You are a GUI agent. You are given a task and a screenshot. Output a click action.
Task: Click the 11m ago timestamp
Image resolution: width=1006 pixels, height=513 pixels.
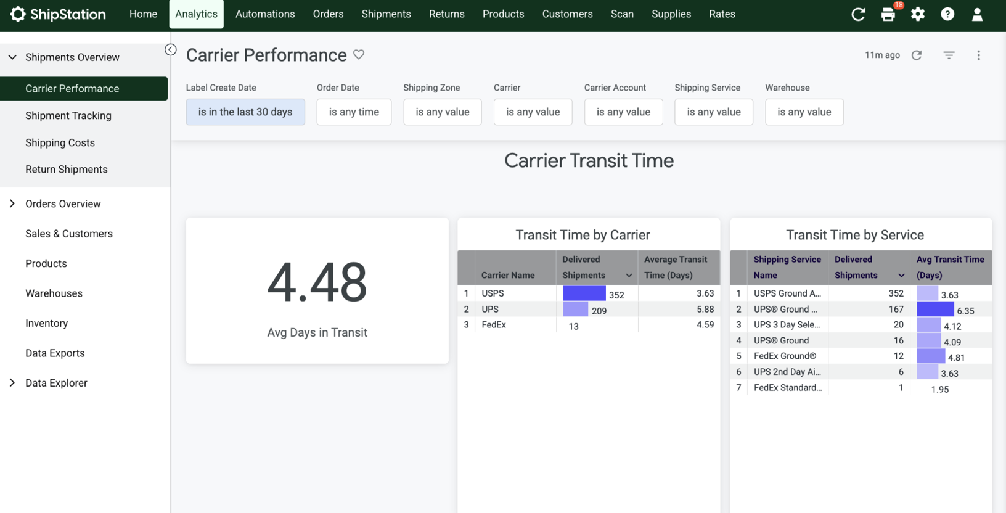[882, 55]
